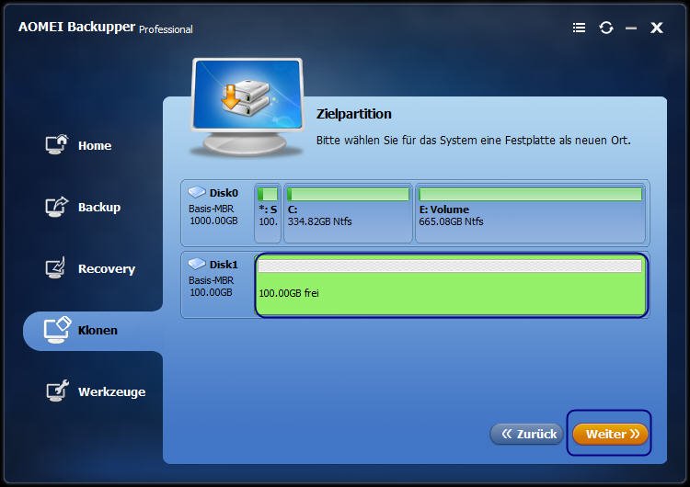The height and width of the screenshot is (487, 690).
Task: Select the E: Volume 665.08GB partition
Action: (530, 213)
